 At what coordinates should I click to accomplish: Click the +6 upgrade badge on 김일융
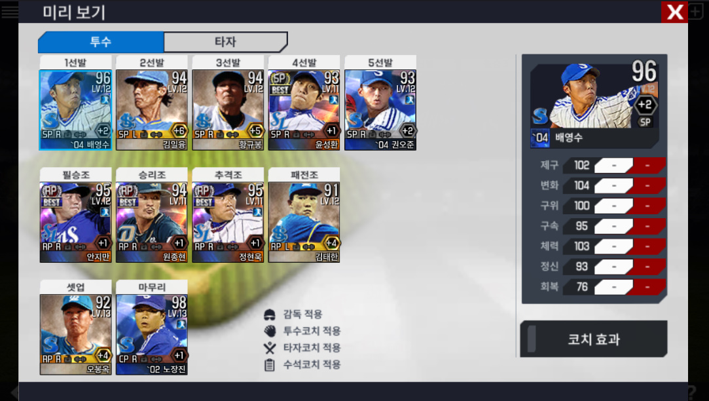coord(179,131)
